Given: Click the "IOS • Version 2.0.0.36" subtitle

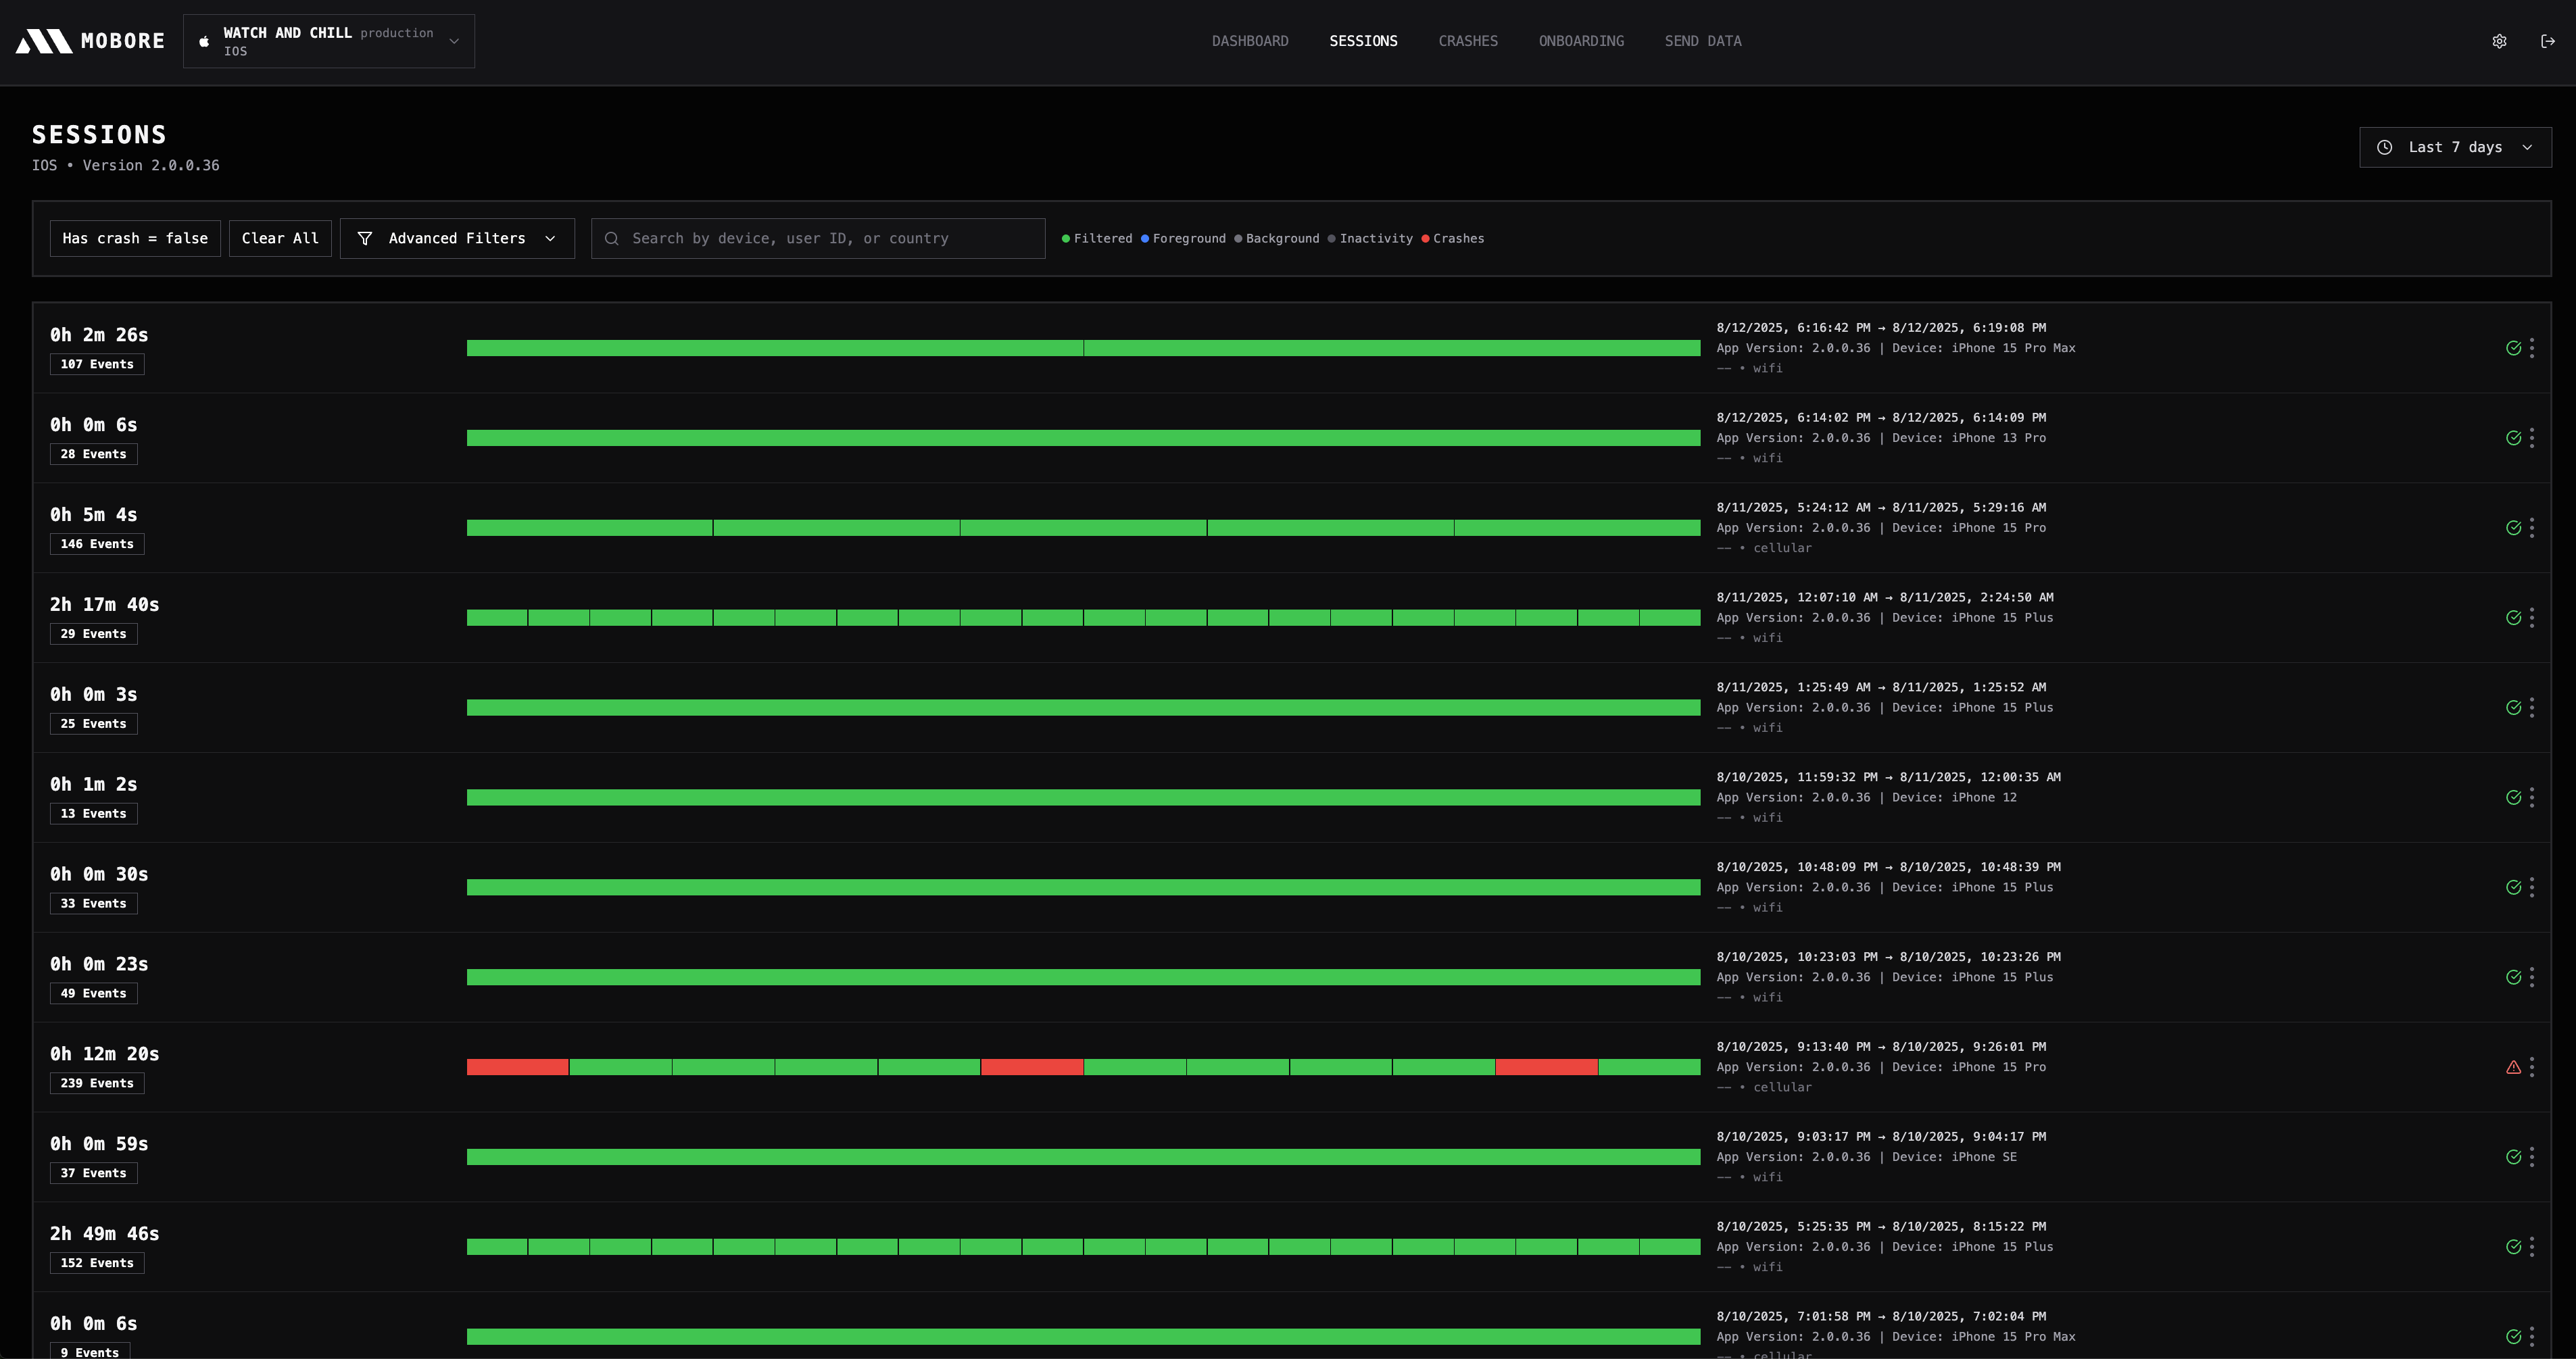Looking at the screenshot, I should 125,165.
